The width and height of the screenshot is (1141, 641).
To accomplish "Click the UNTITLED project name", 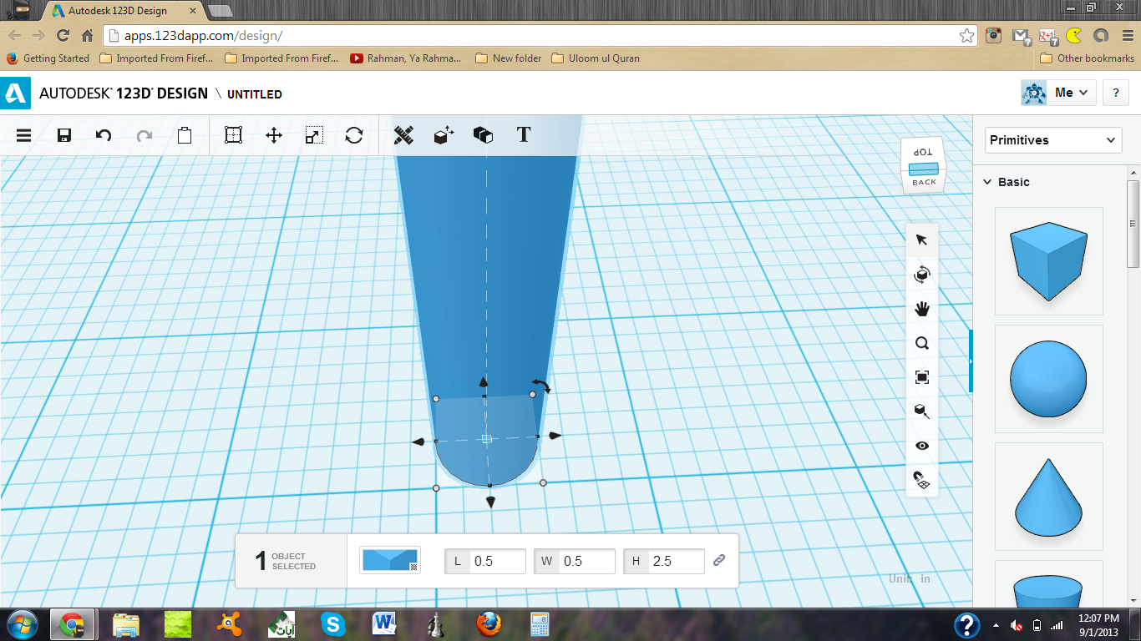I will click(255, 94).
